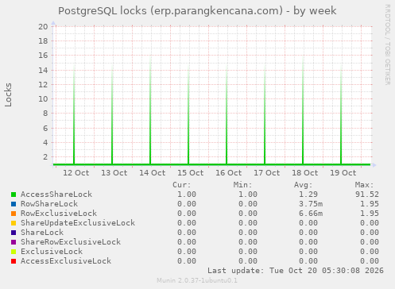
Task: Click the Cur: column header
Action: [182, 185]
